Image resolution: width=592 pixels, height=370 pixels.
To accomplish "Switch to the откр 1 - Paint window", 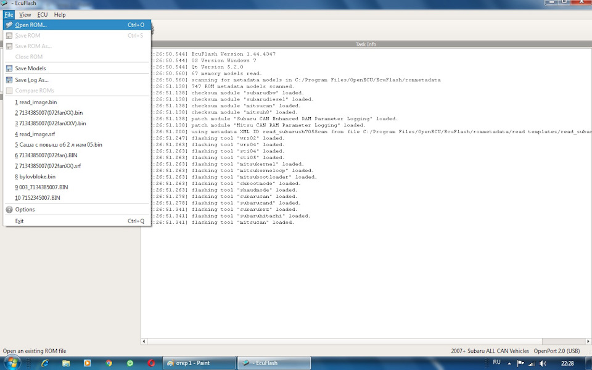I will [x=199, y=363].
